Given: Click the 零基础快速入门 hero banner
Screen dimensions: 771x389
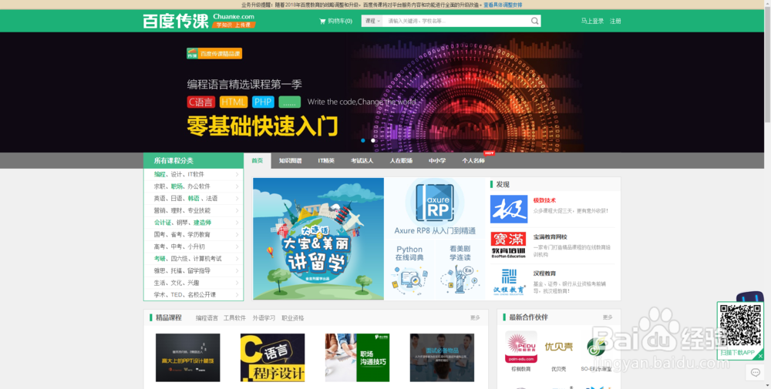Looking at the screenshot, I should tap(262, 126).
